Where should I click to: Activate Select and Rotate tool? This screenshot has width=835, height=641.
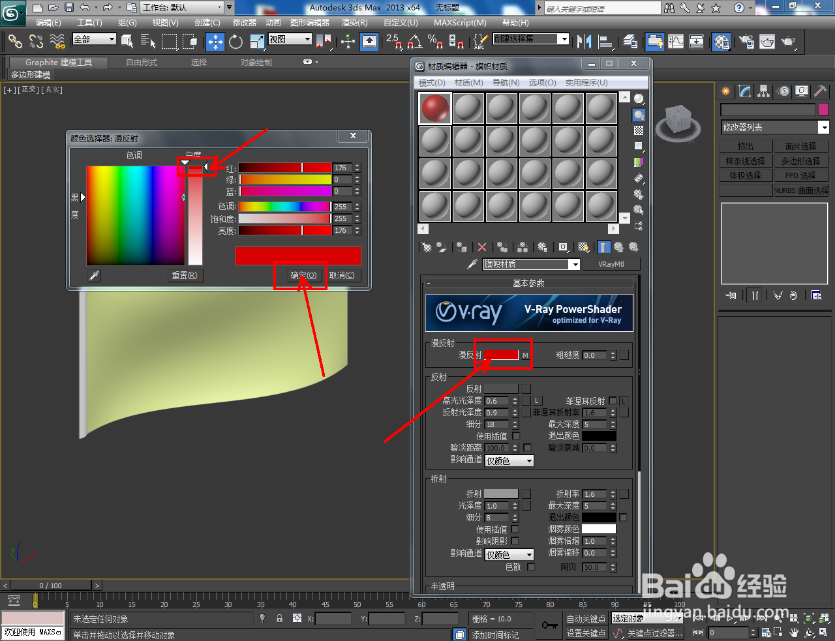(x=235, y=42)
